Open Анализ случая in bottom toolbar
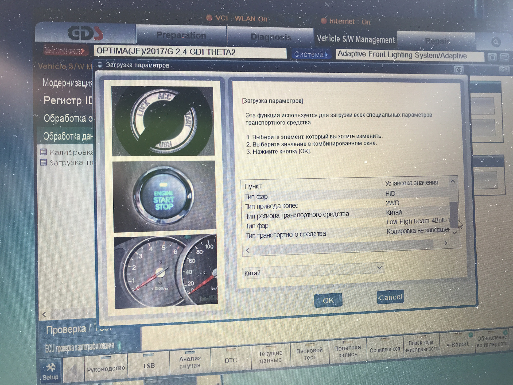 coord(190,362)
